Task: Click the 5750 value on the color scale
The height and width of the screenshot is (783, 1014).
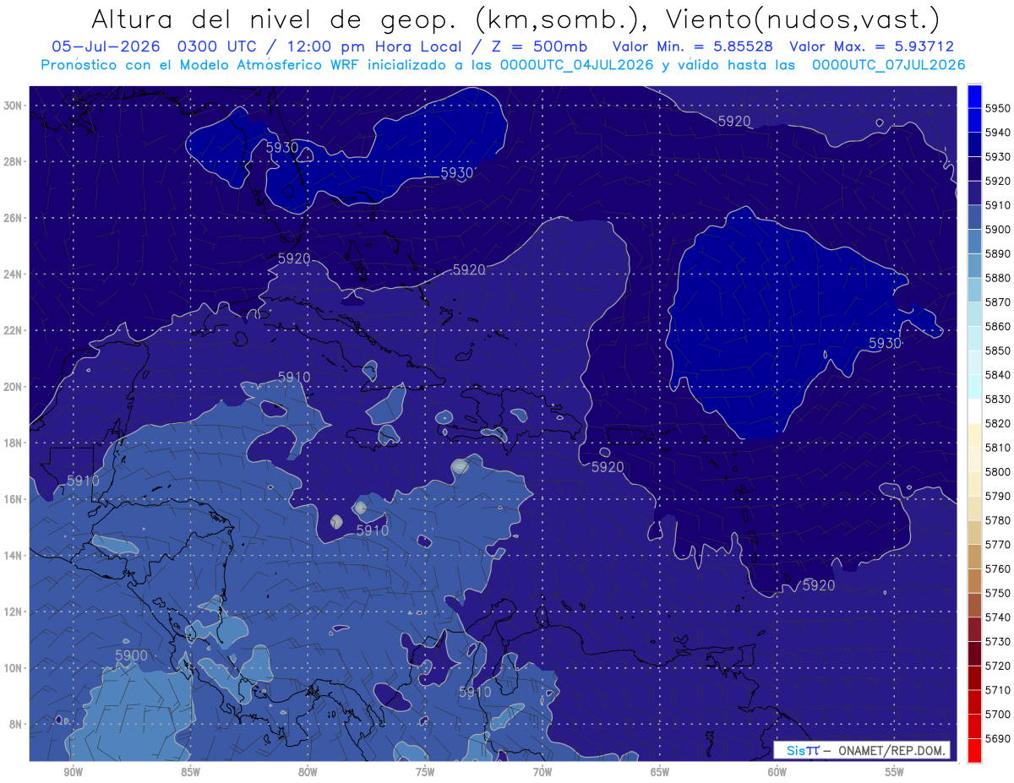Action: click(997, 593)
